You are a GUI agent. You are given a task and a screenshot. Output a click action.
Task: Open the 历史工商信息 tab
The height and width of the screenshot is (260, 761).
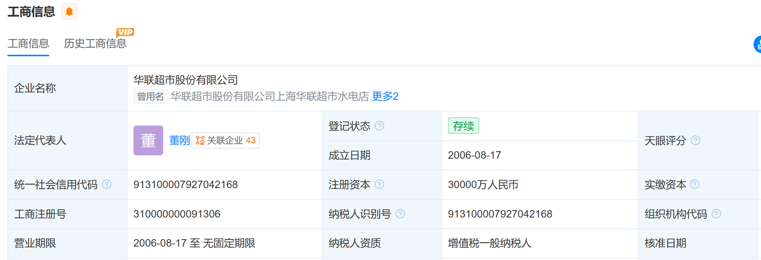pos(95,44)
